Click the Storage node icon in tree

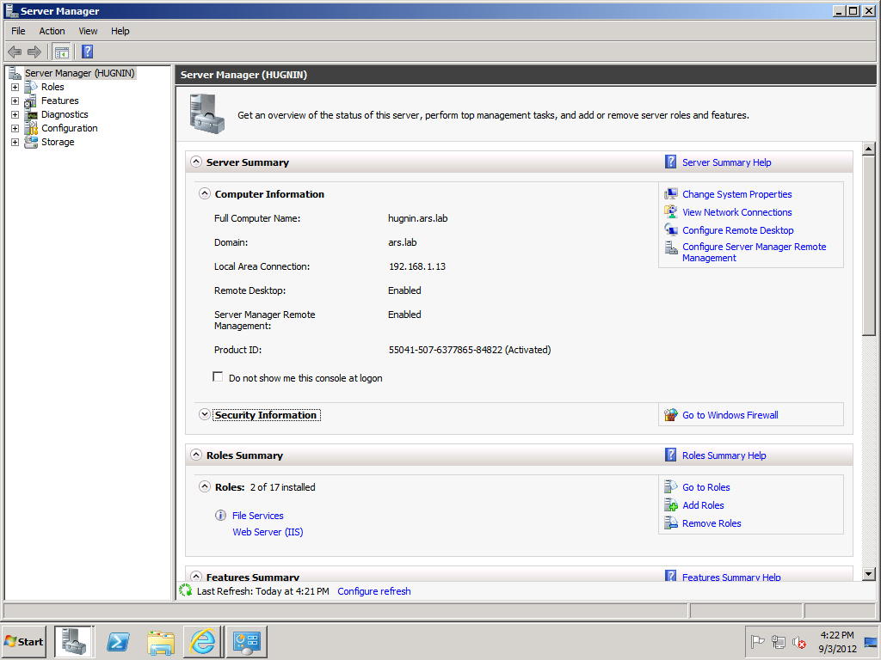(31, 142)
